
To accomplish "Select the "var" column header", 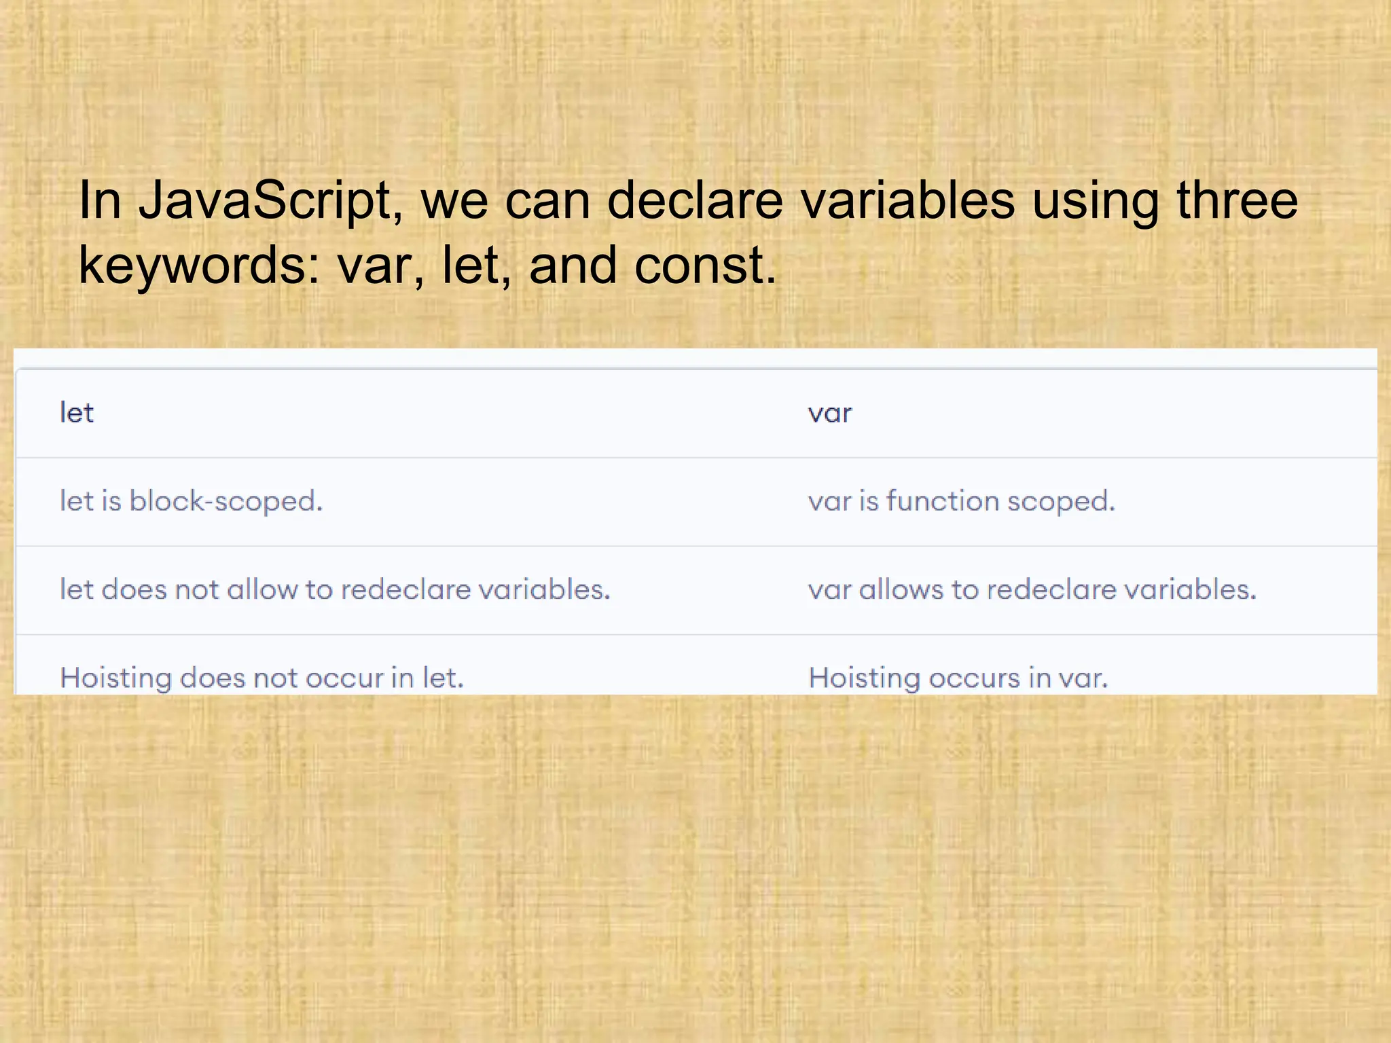I will [829, 413].
